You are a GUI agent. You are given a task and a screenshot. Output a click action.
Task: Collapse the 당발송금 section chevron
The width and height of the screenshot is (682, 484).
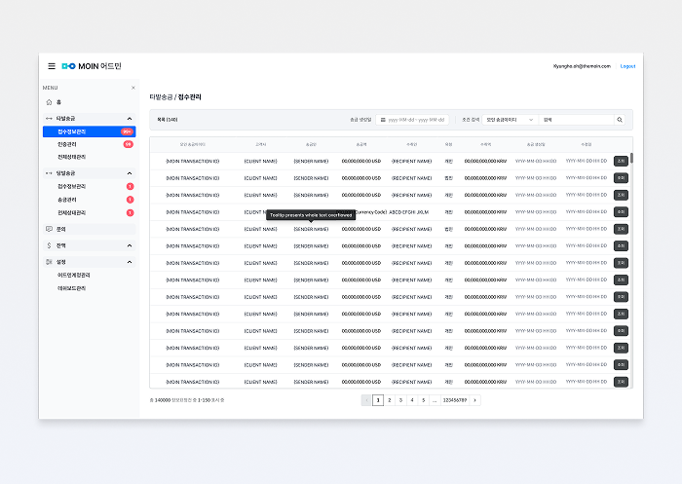tap(129, 173)
